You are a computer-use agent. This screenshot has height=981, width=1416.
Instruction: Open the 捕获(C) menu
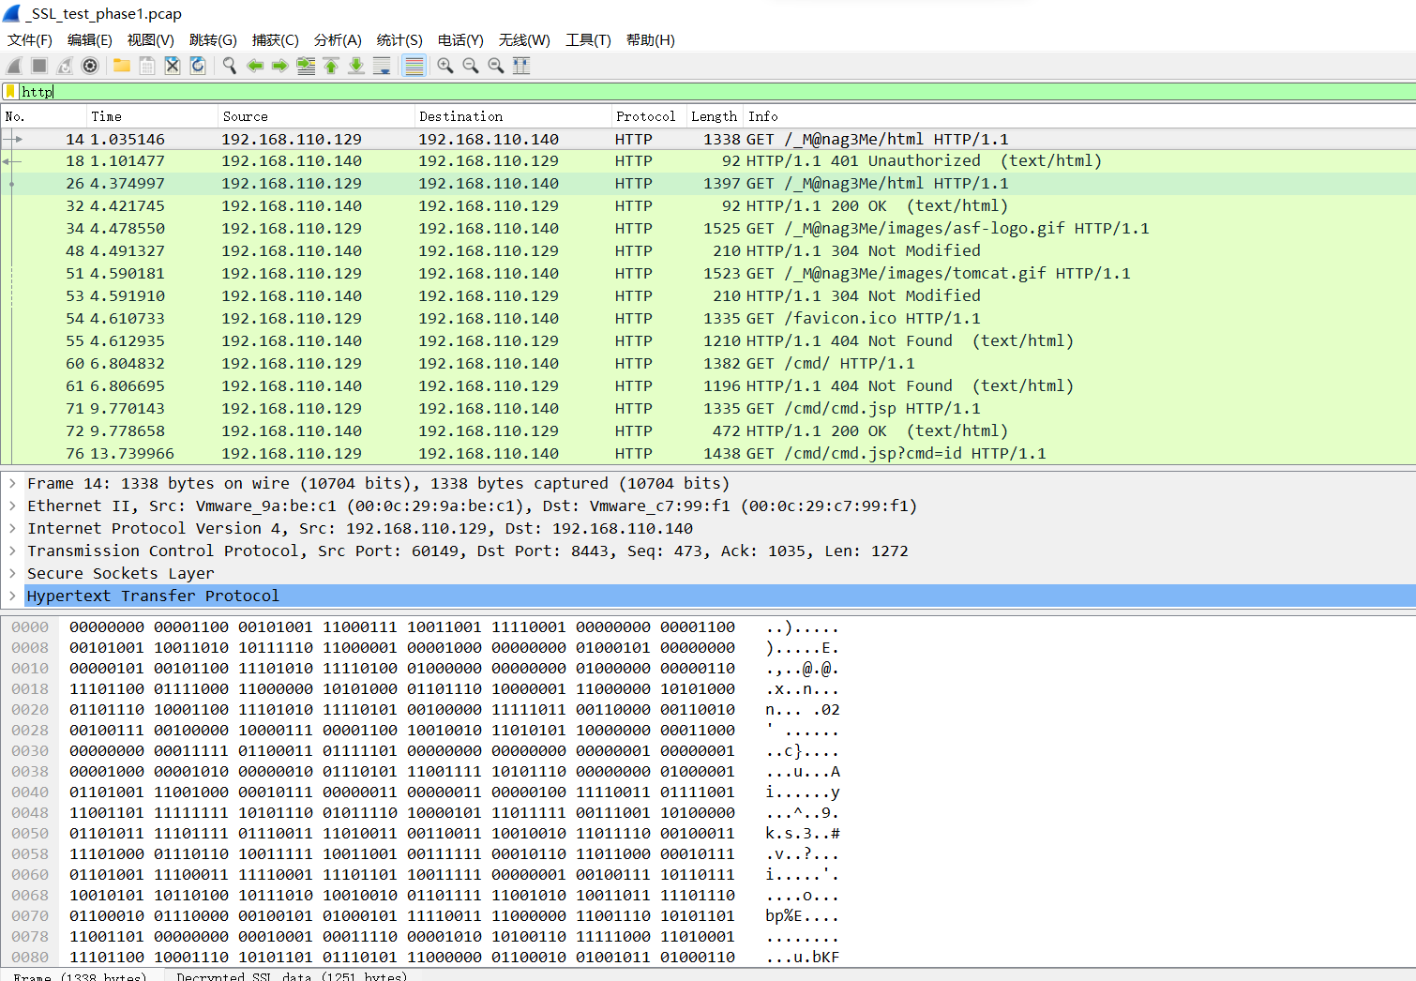pyautogui.click(x=276, y=40)
